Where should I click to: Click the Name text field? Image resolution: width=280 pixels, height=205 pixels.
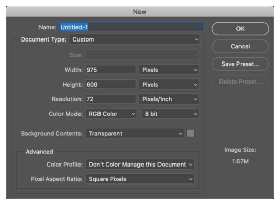131,27
